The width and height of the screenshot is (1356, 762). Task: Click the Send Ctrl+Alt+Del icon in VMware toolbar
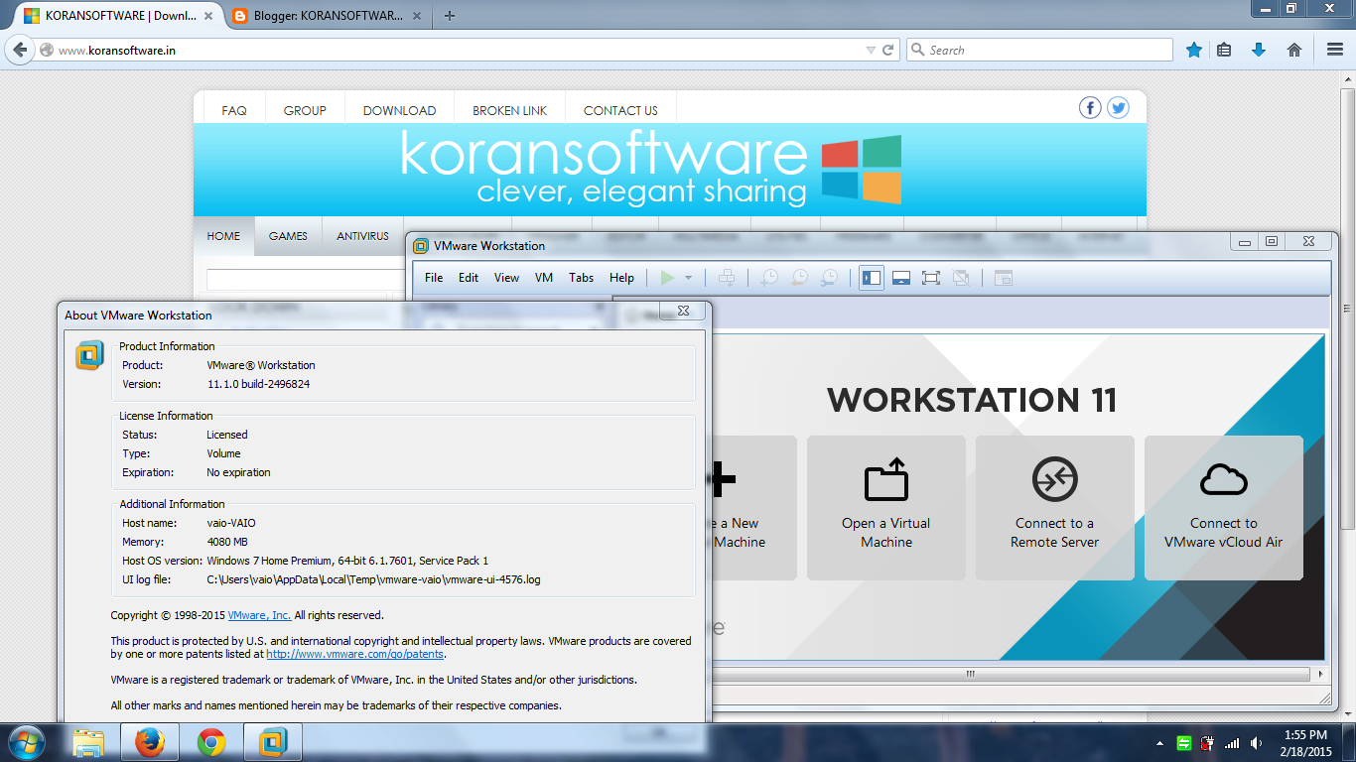(727, 278)
